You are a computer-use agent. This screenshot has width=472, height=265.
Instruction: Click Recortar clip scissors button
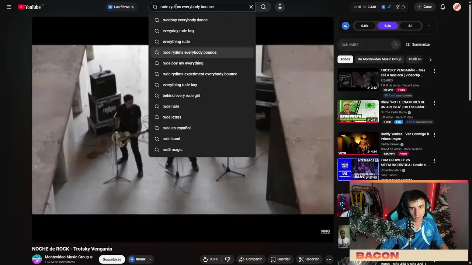(309, 259)
